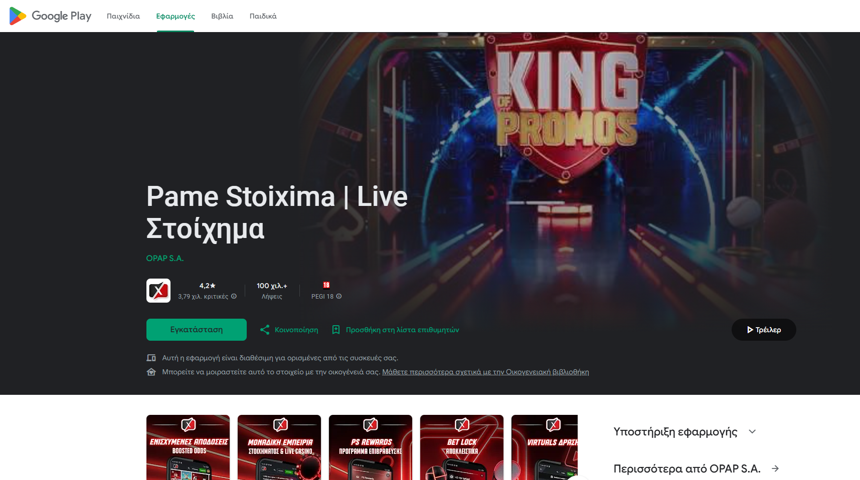The width and height of the screenshot is (860, 480).
Task: View the Bet Lock screenshot thumbnail
Action: 462,447
